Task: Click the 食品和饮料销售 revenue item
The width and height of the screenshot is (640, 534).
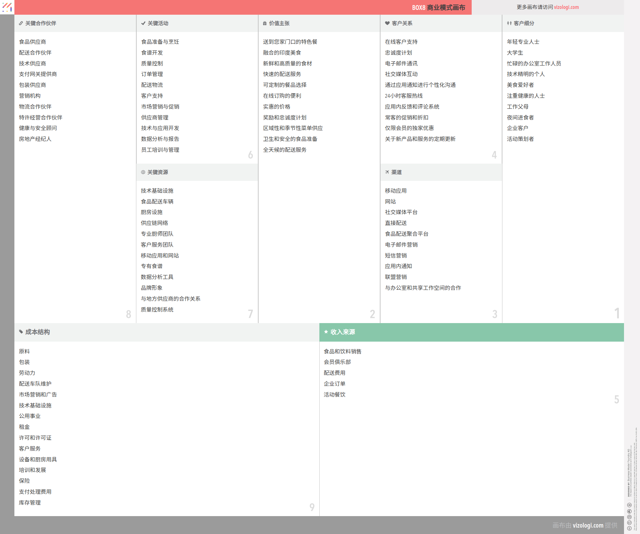Action: (x=342, y=352)
